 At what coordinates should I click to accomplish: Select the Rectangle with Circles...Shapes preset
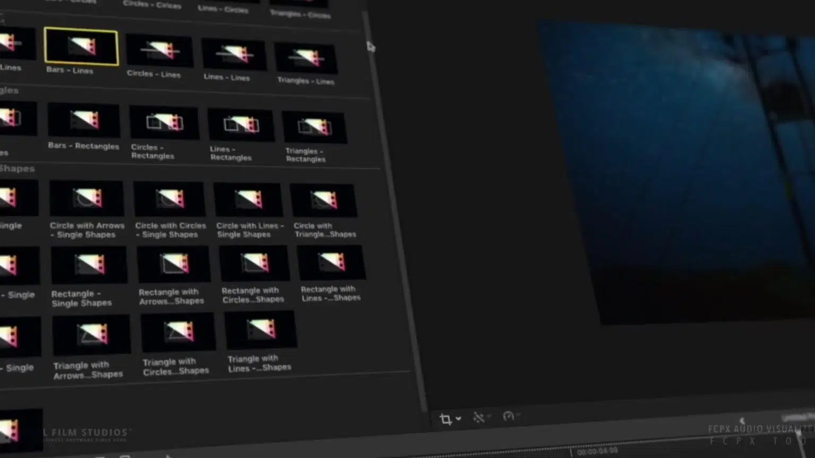pyautogui.click(x=254, y=262)
